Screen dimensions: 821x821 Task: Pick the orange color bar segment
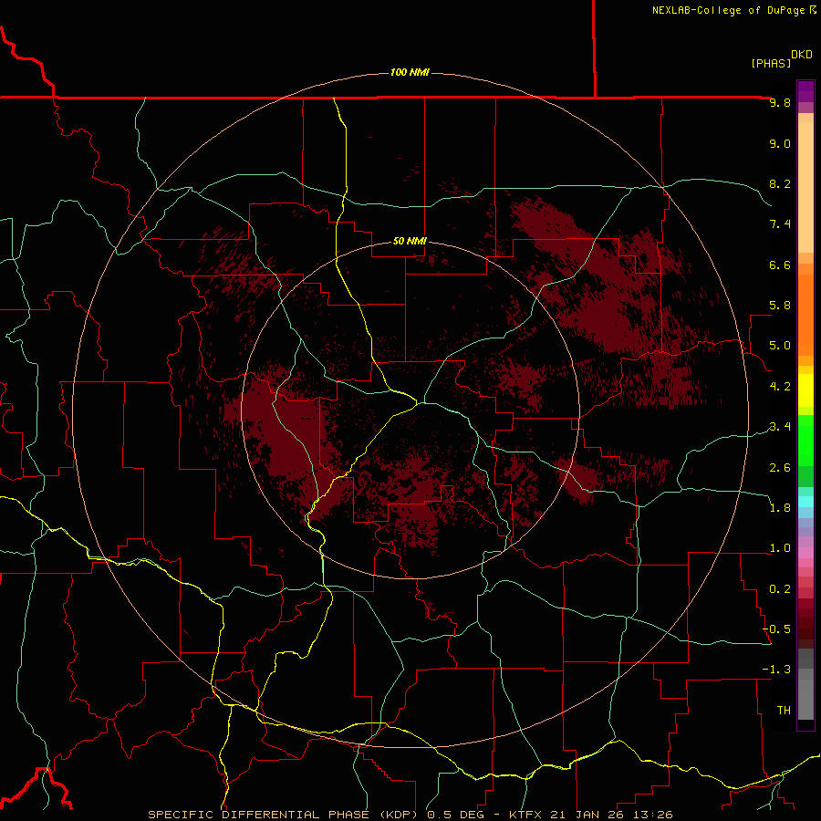[x=805, y=315]
